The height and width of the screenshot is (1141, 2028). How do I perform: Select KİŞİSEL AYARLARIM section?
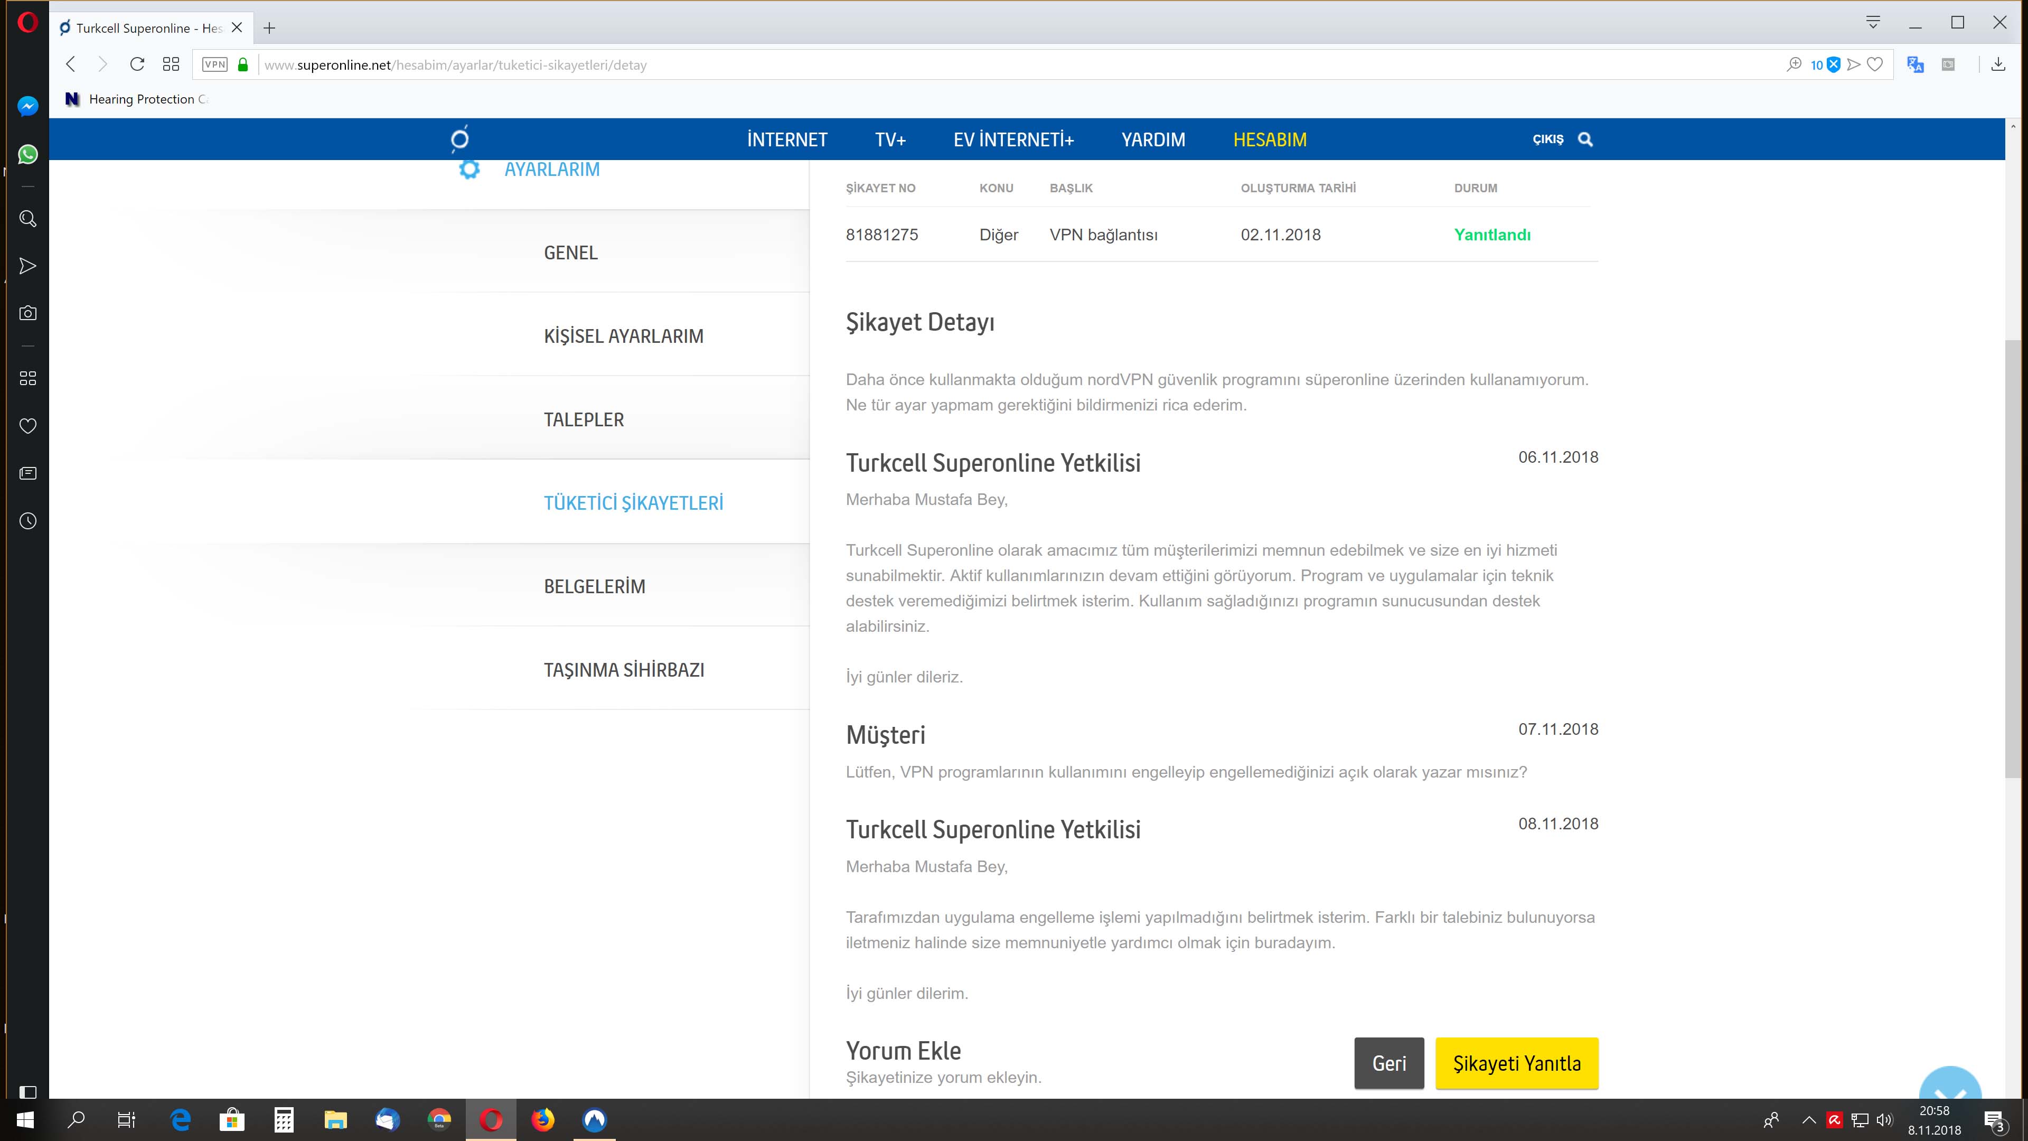pos(624,336)
